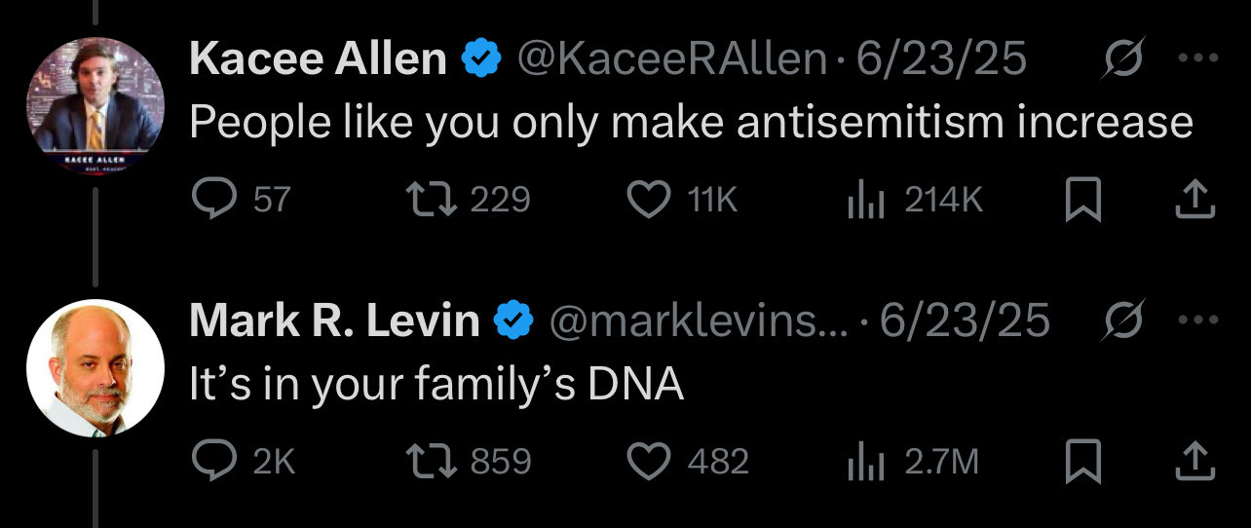Viewport: 1251px width, 528px height.
Task: Bookmark Mark R. Levin's tweet
Action: (1082, 462)
